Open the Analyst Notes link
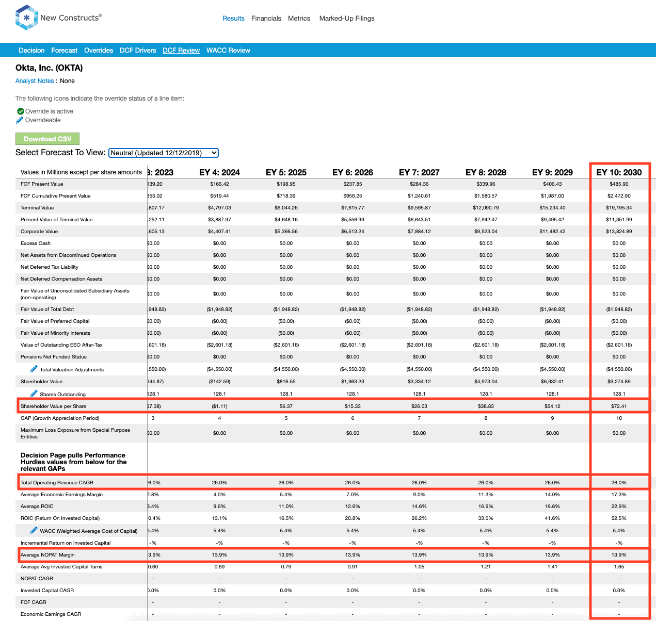 pyautogui.click(x=35, y=81)
